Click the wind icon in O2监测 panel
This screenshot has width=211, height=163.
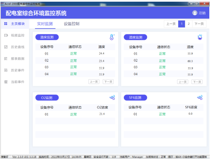click(112, 97)
